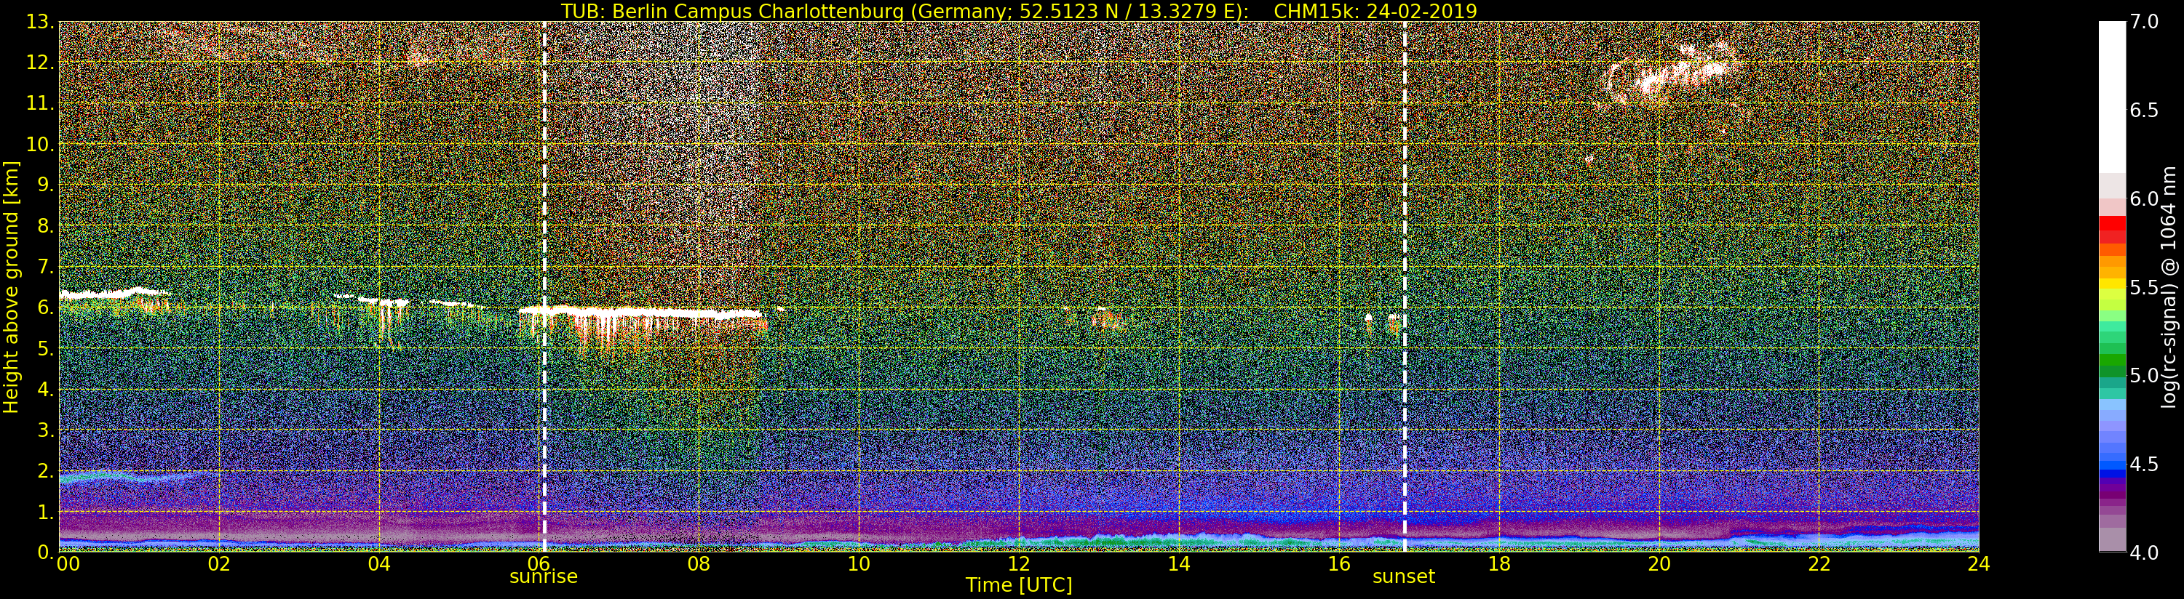Click the height tick label '2.'
This screenshot has height=599, width=2184.
tap(45, 471)
